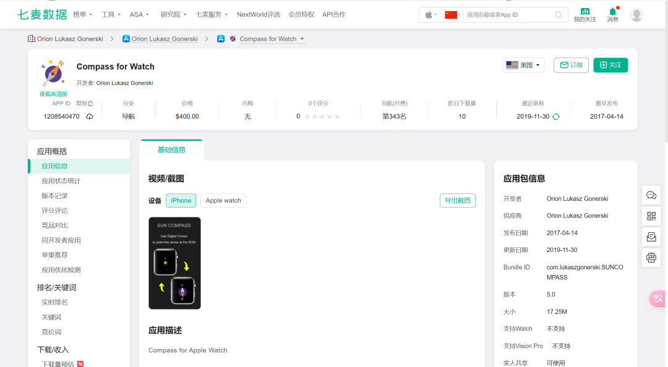668x367 pixels.
Task: Open 下载量预估 in sidebar
Action: (x=58, y=363)
